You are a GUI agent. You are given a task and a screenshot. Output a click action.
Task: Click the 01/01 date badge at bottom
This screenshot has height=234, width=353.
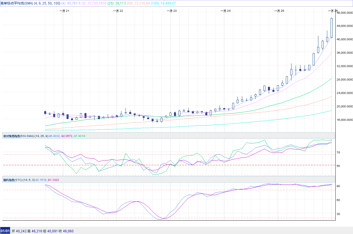click(5, 231)
